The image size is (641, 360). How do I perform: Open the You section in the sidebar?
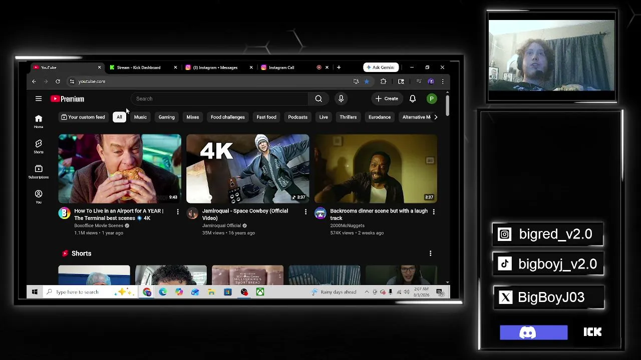pos(39,196)
